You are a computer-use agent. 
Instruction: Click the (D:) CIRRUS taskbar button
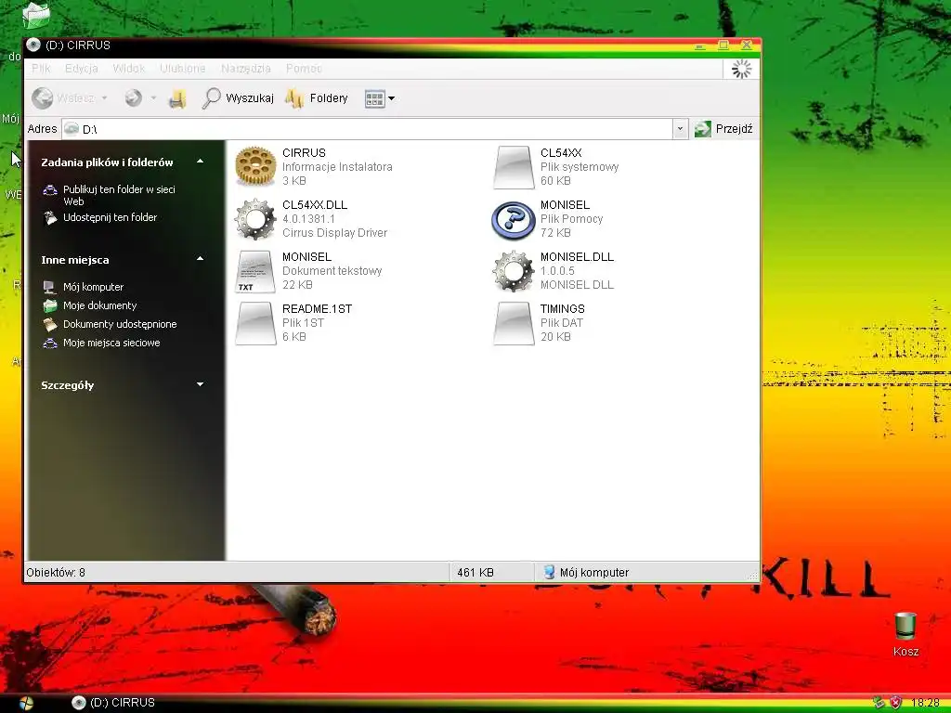tap(112, 703)
